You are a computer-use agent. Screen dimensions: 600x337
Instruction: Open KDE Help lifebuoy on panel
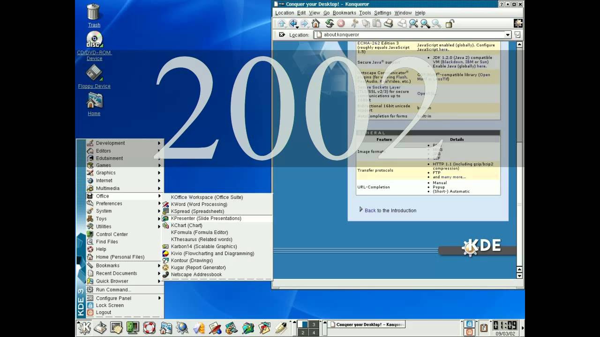pos(149,328)
